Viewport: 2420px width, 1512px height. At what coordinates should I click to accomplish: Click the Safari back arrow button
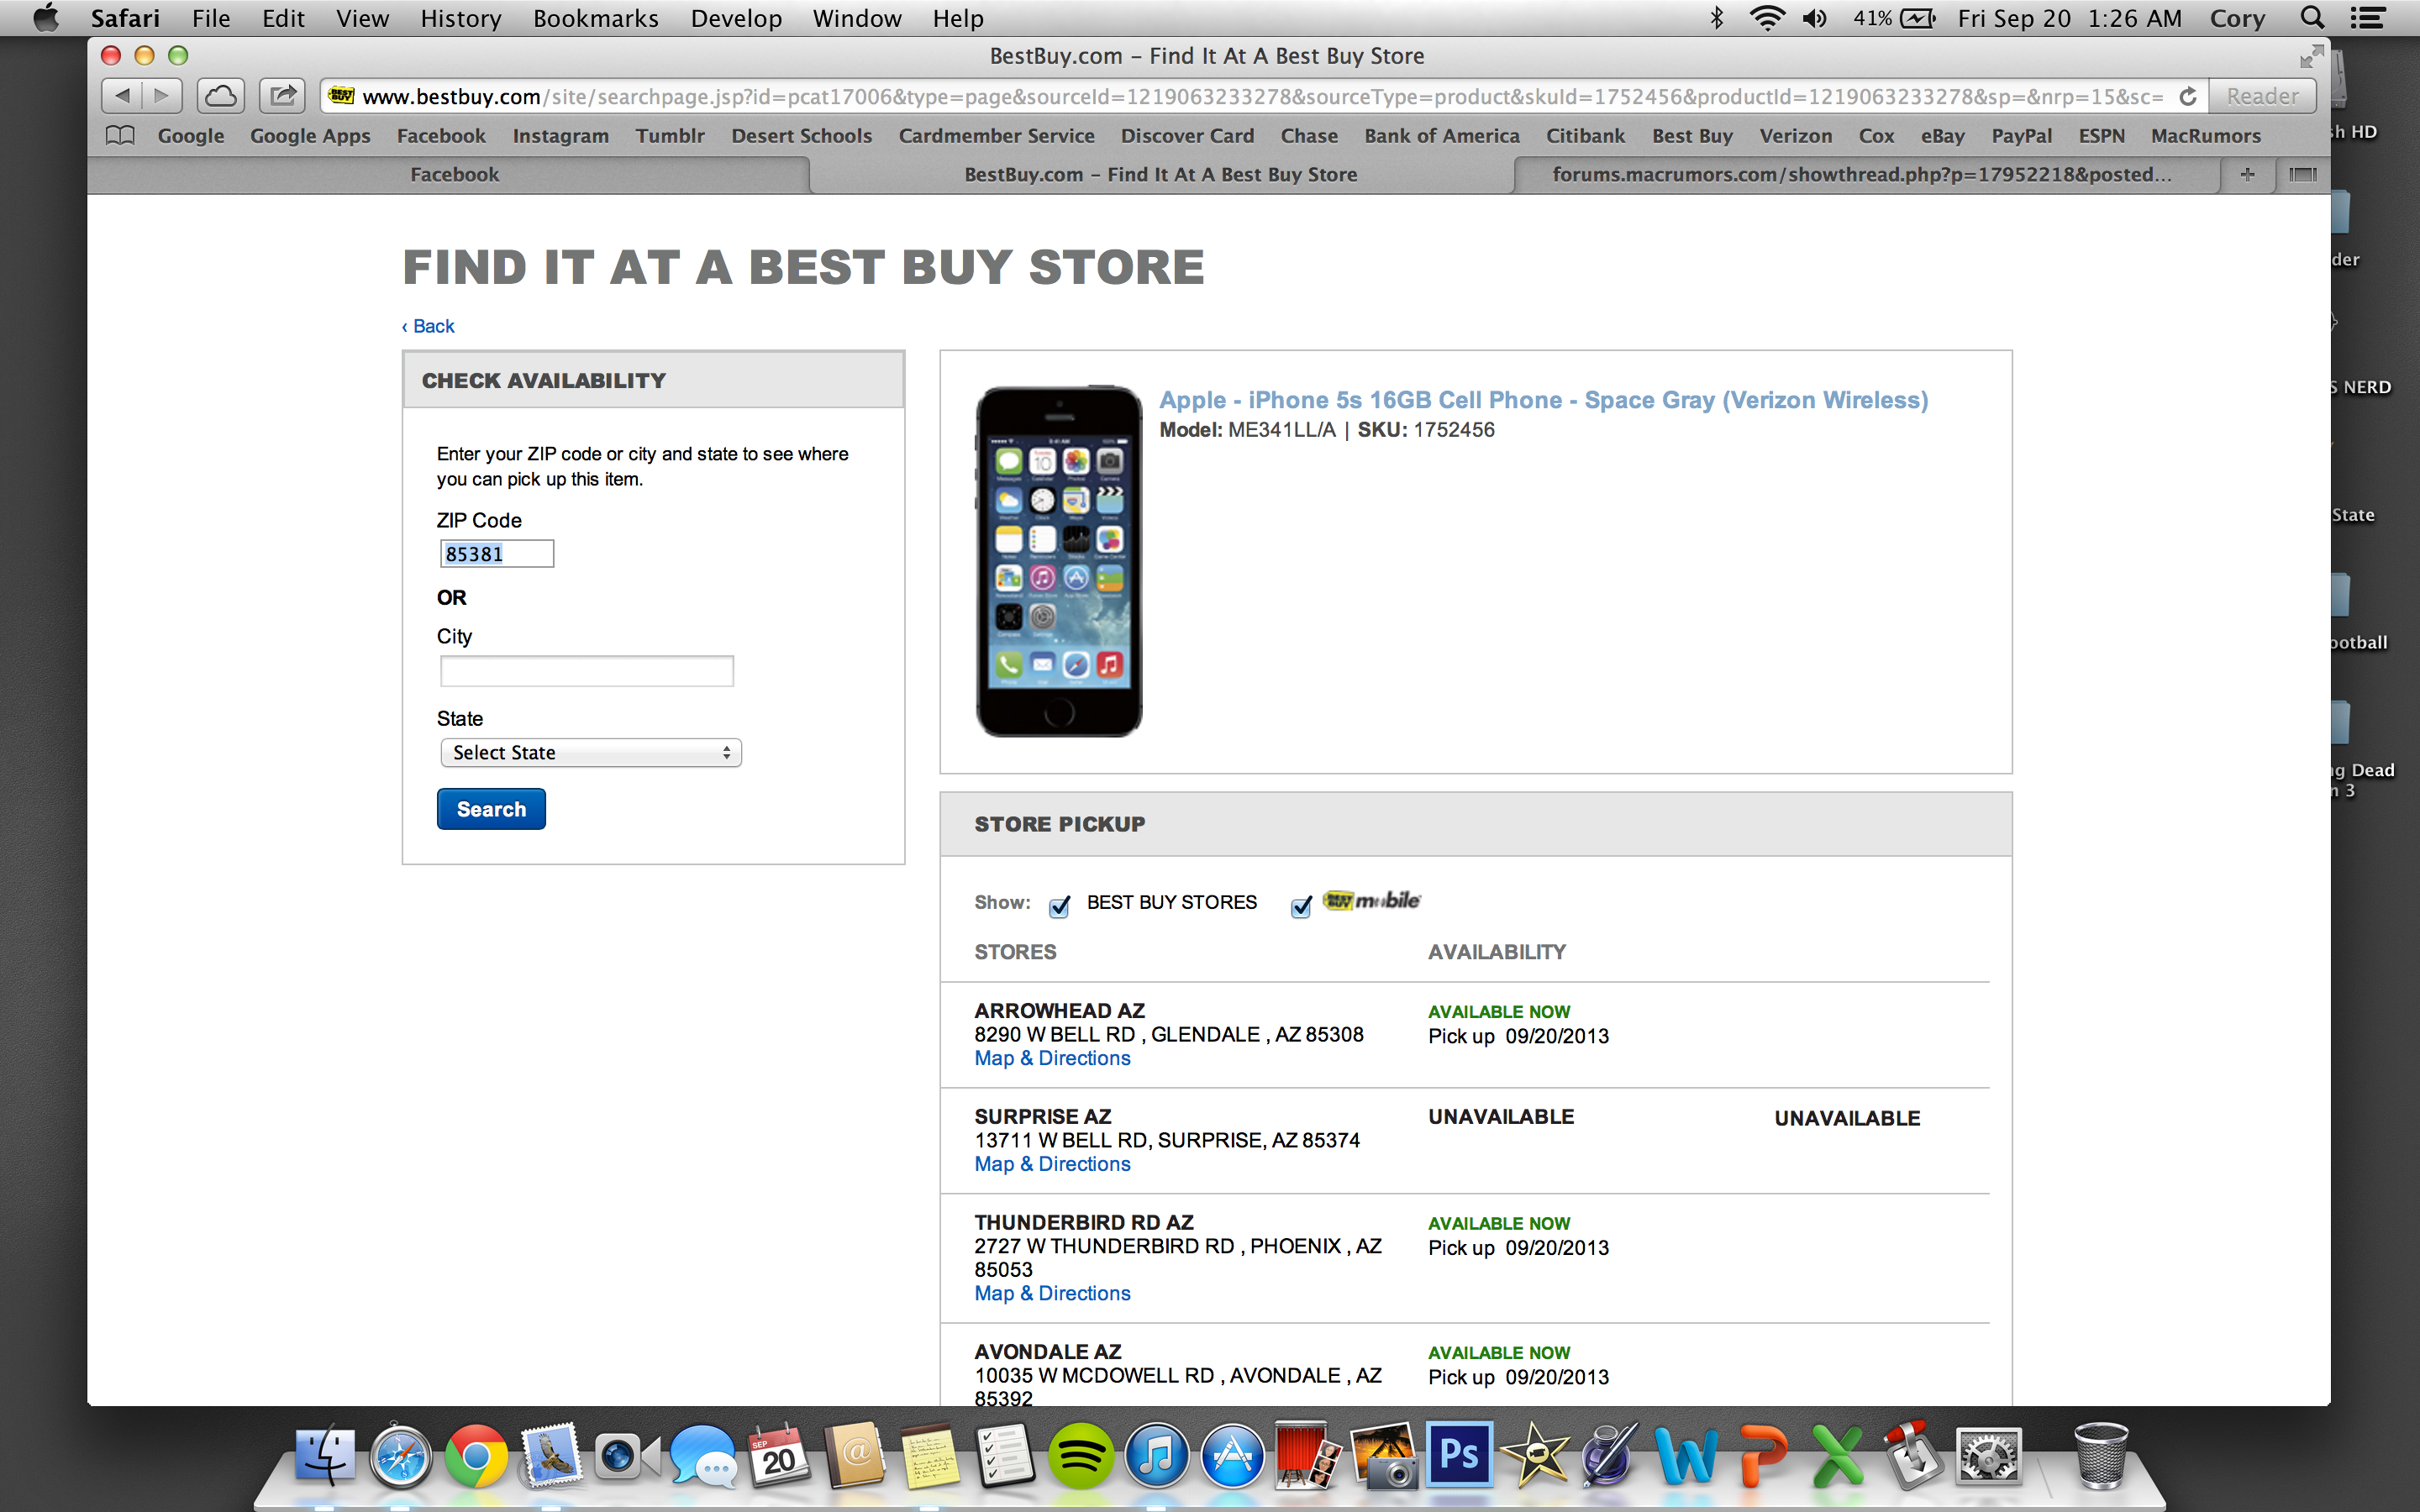tap(122, 96)
